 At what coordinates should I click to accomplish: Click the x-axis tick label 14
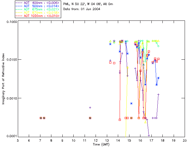118,140
